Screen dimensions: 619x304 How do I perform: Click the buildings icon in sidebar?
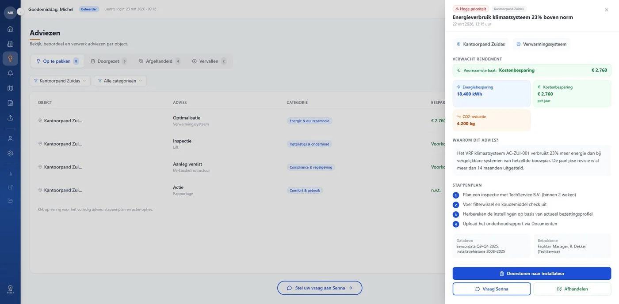pos(10,44)
